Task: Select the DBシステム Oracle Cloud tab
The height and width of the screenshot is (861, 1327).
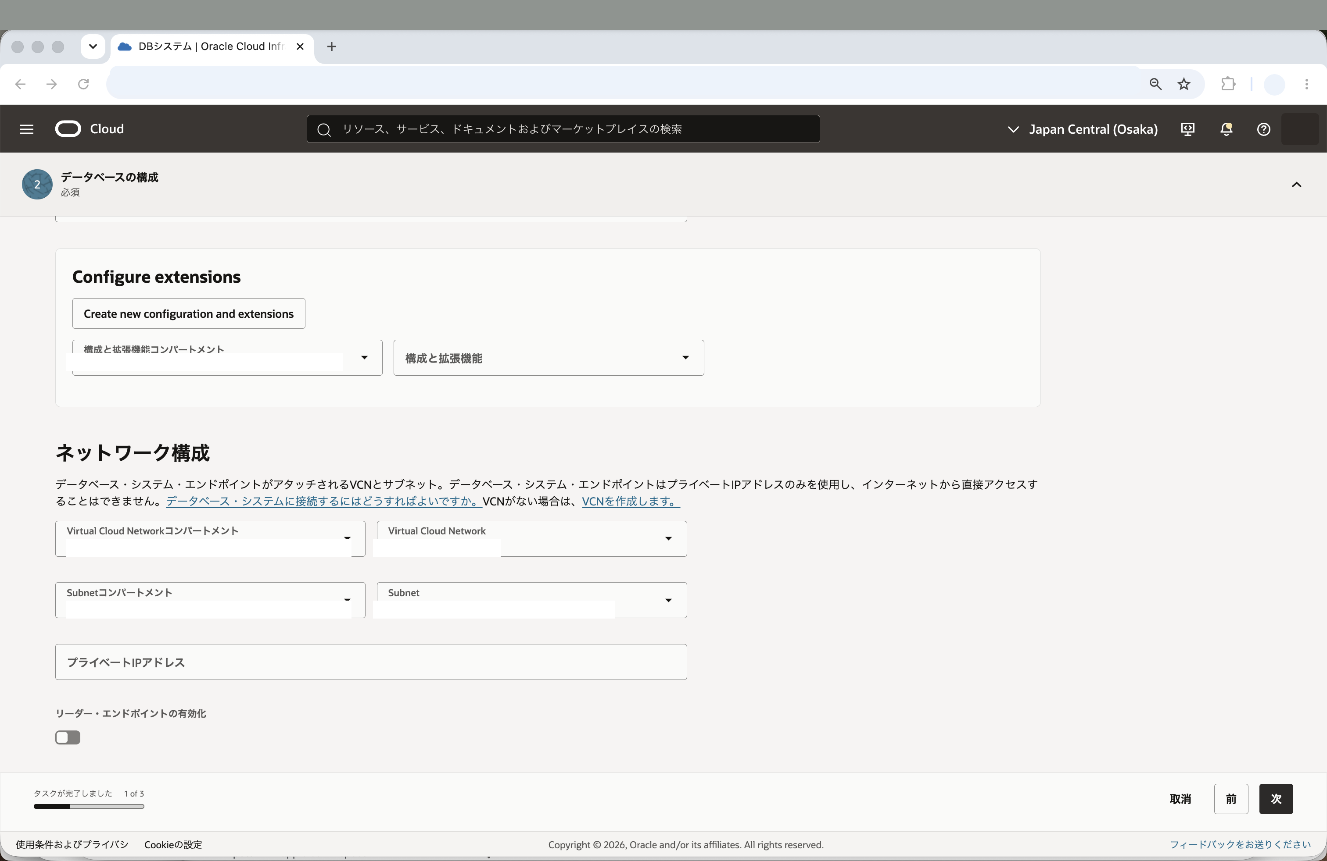Action: 212,47
